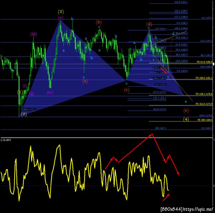Image resolution: width=215 pixels, height=213 pixels.
Task: Click the 50.0 1184.2 level label
Action: pyautogui.click(x=206, y=67)
